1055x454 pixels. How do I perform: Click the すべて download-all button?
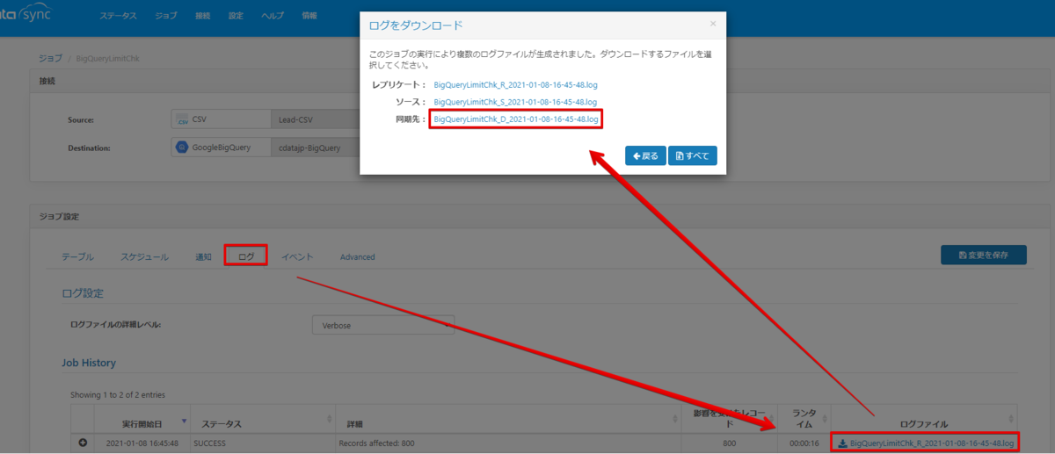tap(693, 155)
